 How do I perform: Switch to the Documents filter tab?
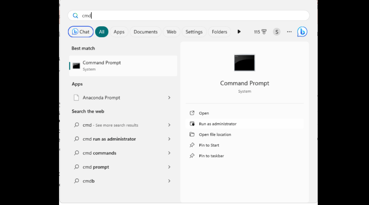tap(146, 32)
